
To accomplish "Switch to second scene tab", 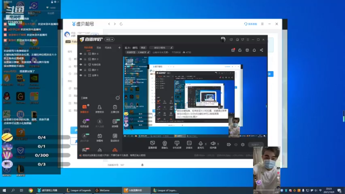I will click(x=99, y=47).
